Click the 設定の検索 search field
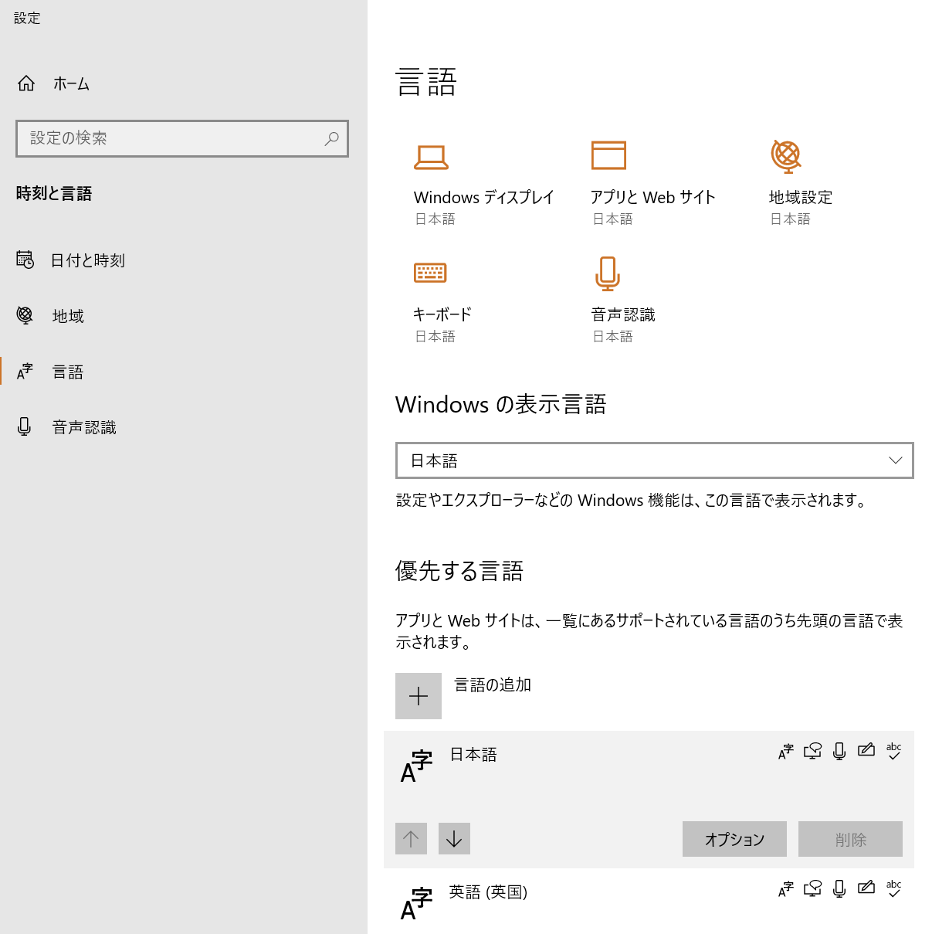The height and width of the screenshot is (934, 932). pos(182,138)
